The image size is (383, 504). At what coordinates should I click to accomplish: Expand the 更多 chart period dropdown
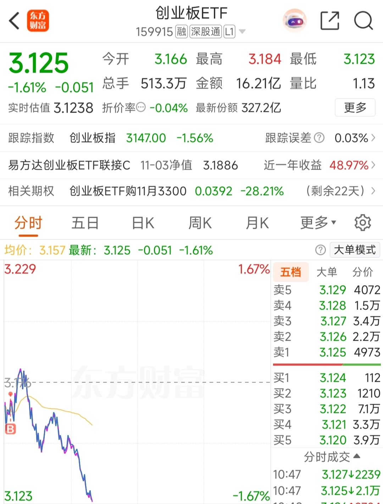[x=318, y=223]
